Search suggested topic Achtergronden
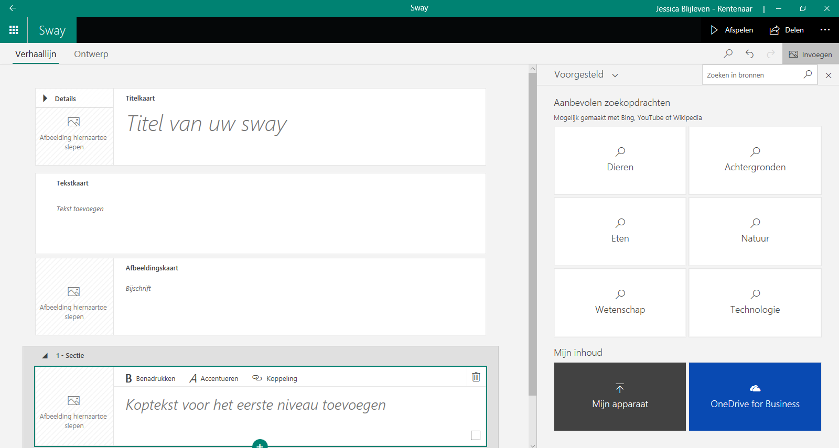Viewport: 839px width, 448px height. click(755, 160)
